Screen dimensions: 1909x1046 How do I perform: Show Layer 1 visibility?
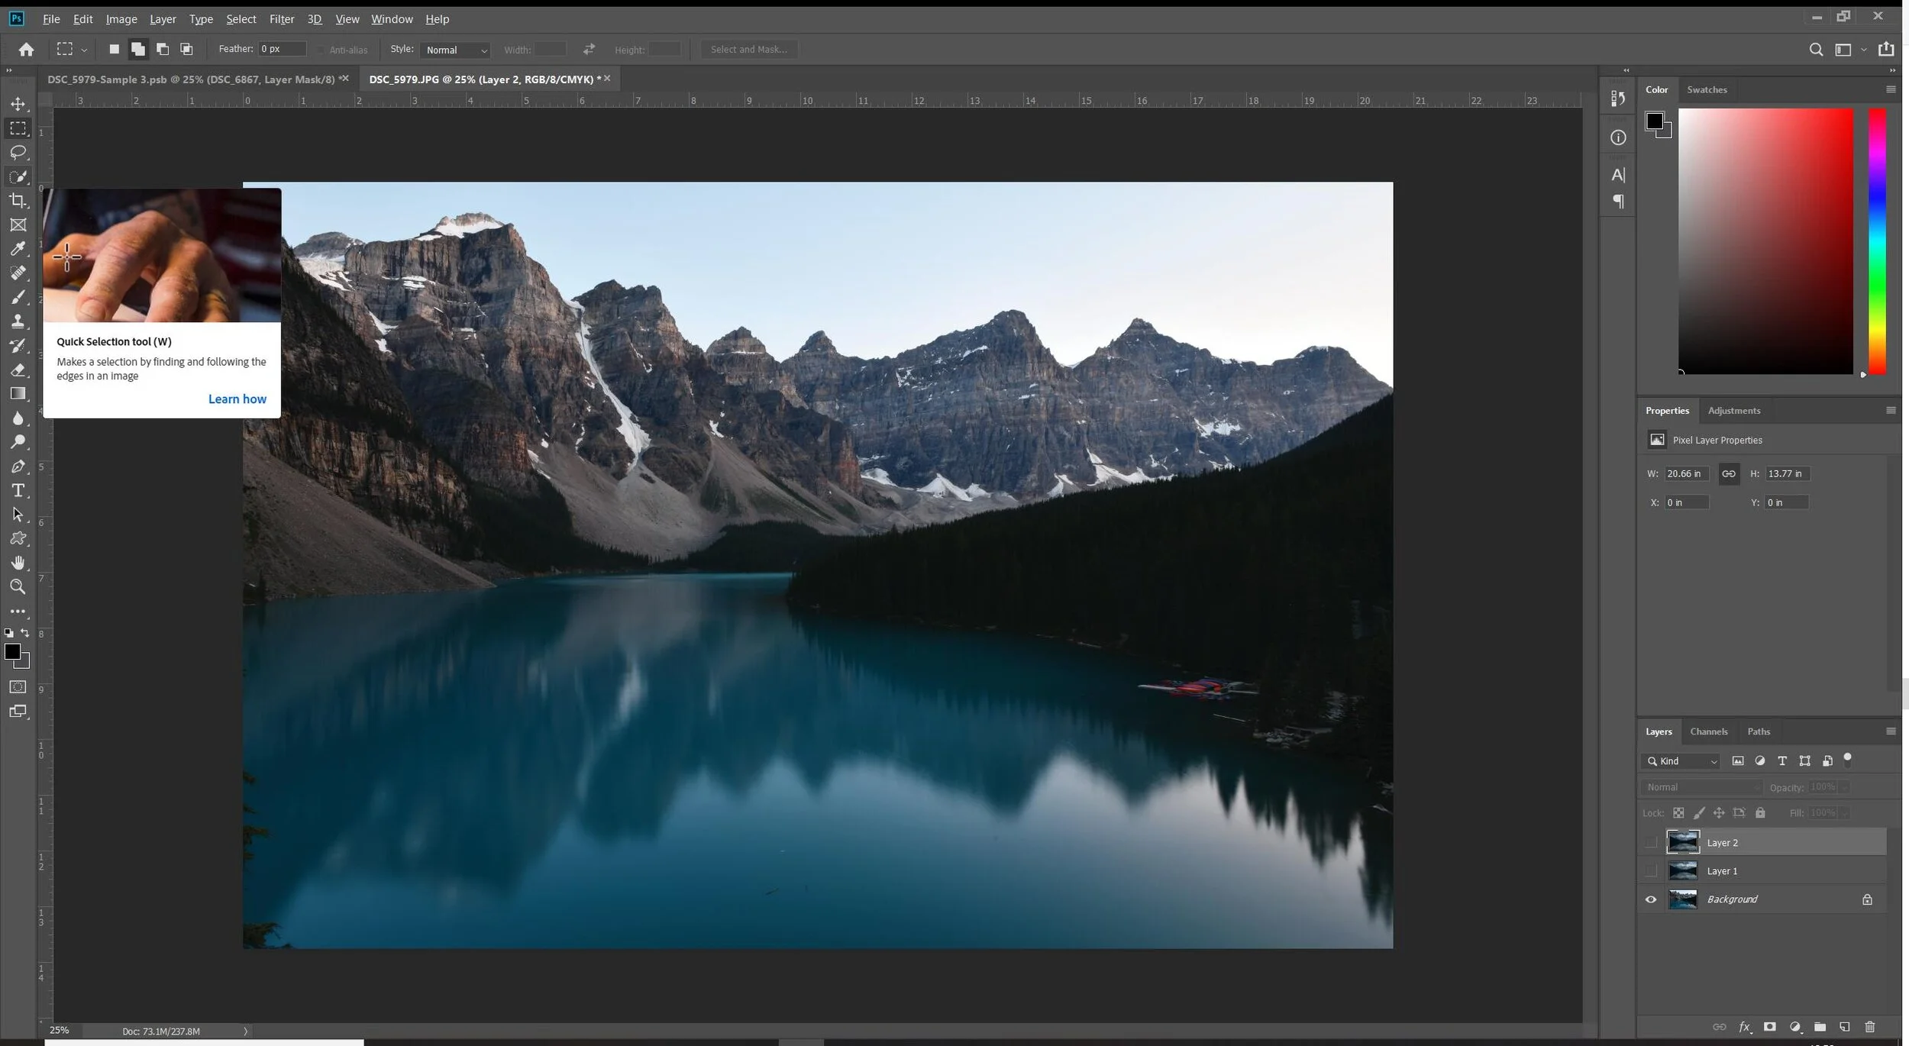pos(1651,870)
